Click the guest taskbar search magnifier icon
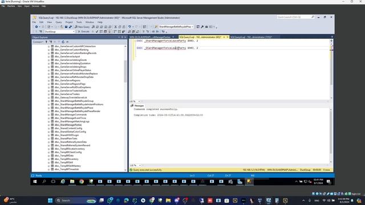365x205 pixels. (44, 182)
